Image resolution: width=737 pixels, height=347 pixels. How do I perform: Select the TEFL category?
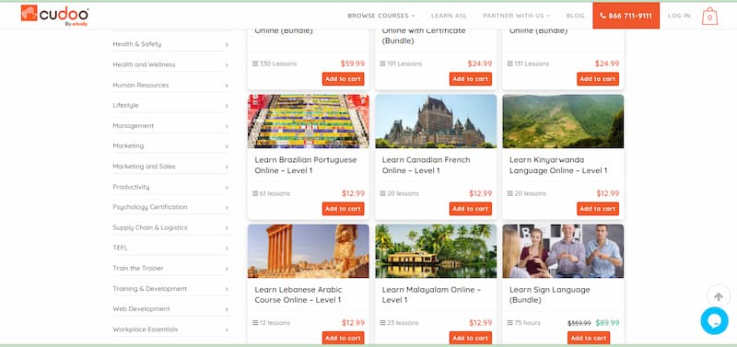coord(171,248)
